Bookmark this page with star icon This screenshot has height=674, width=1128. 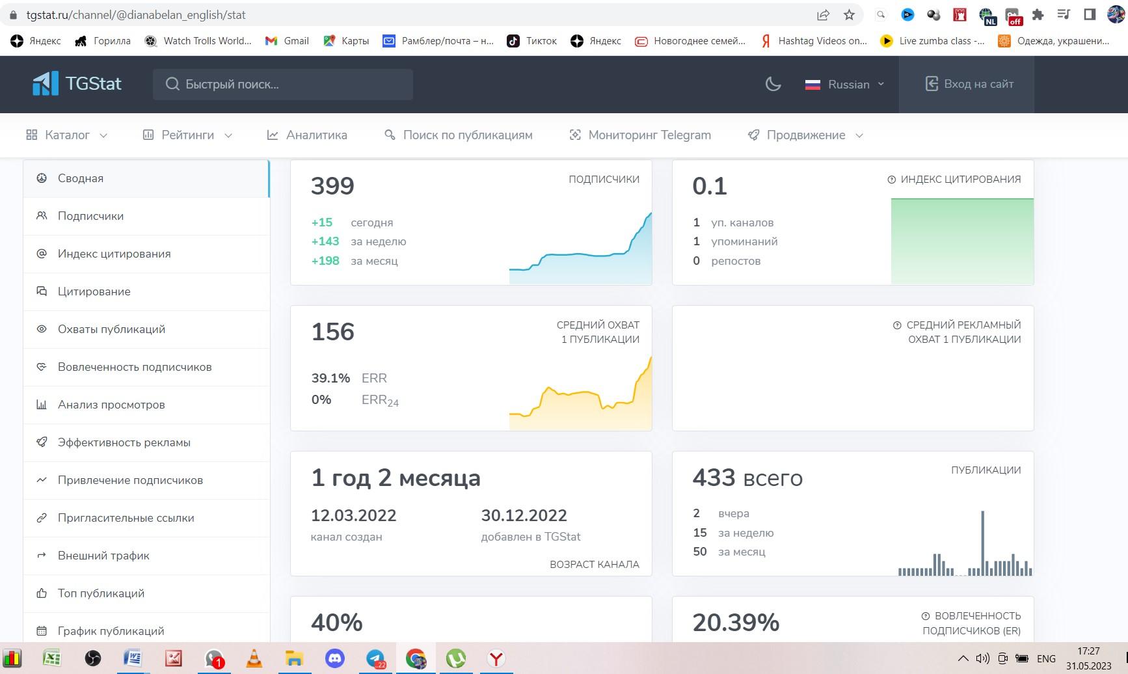click(x=849, y=14)
